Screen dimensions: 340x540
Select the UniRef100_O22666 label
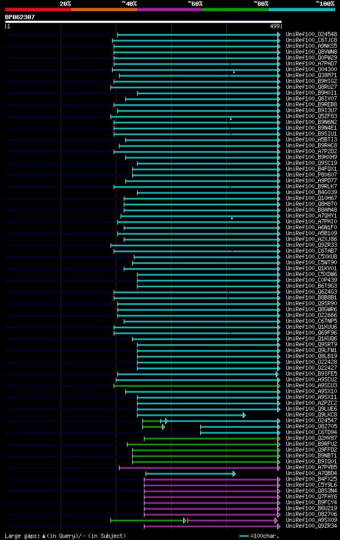pyautogui.click(x=311, y=315)
